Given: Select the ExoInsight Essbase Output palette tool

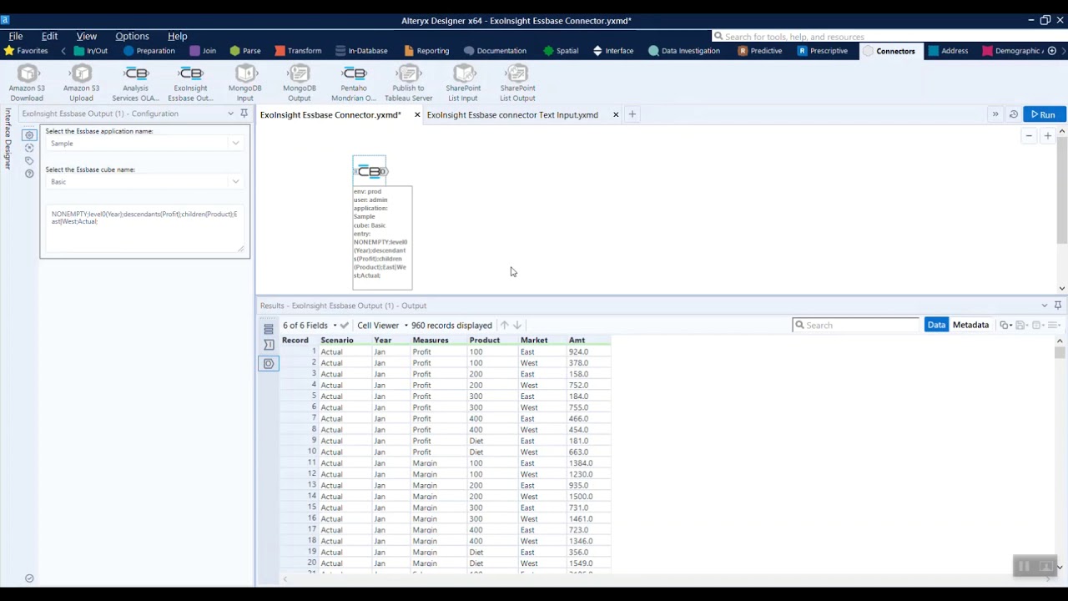Looking at the screenshot, I should coord(190,83).
